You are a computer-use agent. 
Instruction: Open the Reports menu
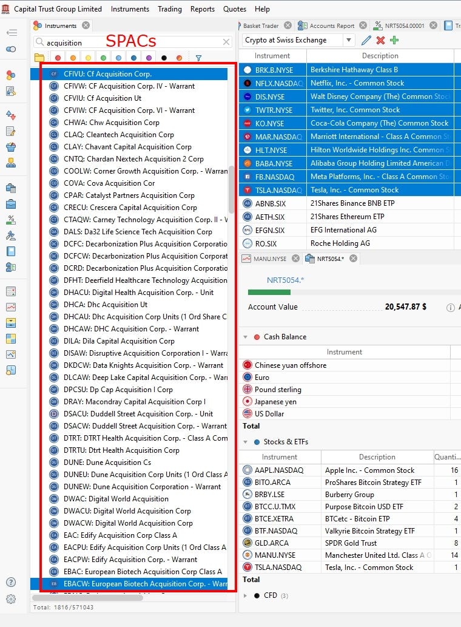point(203,8)
